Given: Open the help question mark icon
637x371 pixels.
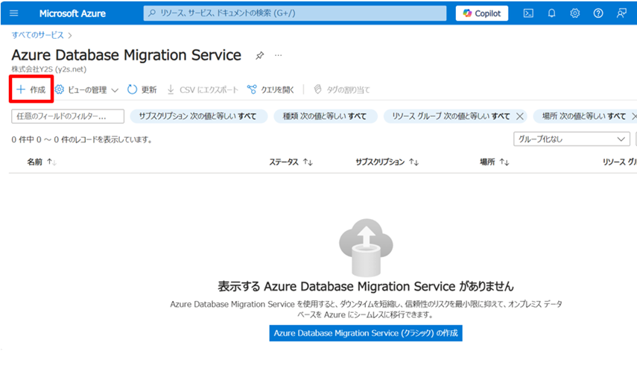Looking at the screenshot, I should point(598,13).
